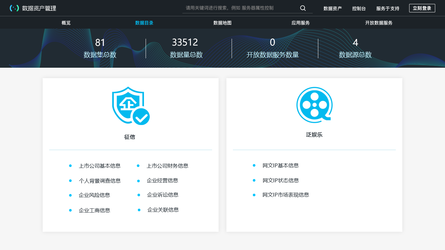Open the 数据资产 header link
The image size is (445, 250).
333,8
